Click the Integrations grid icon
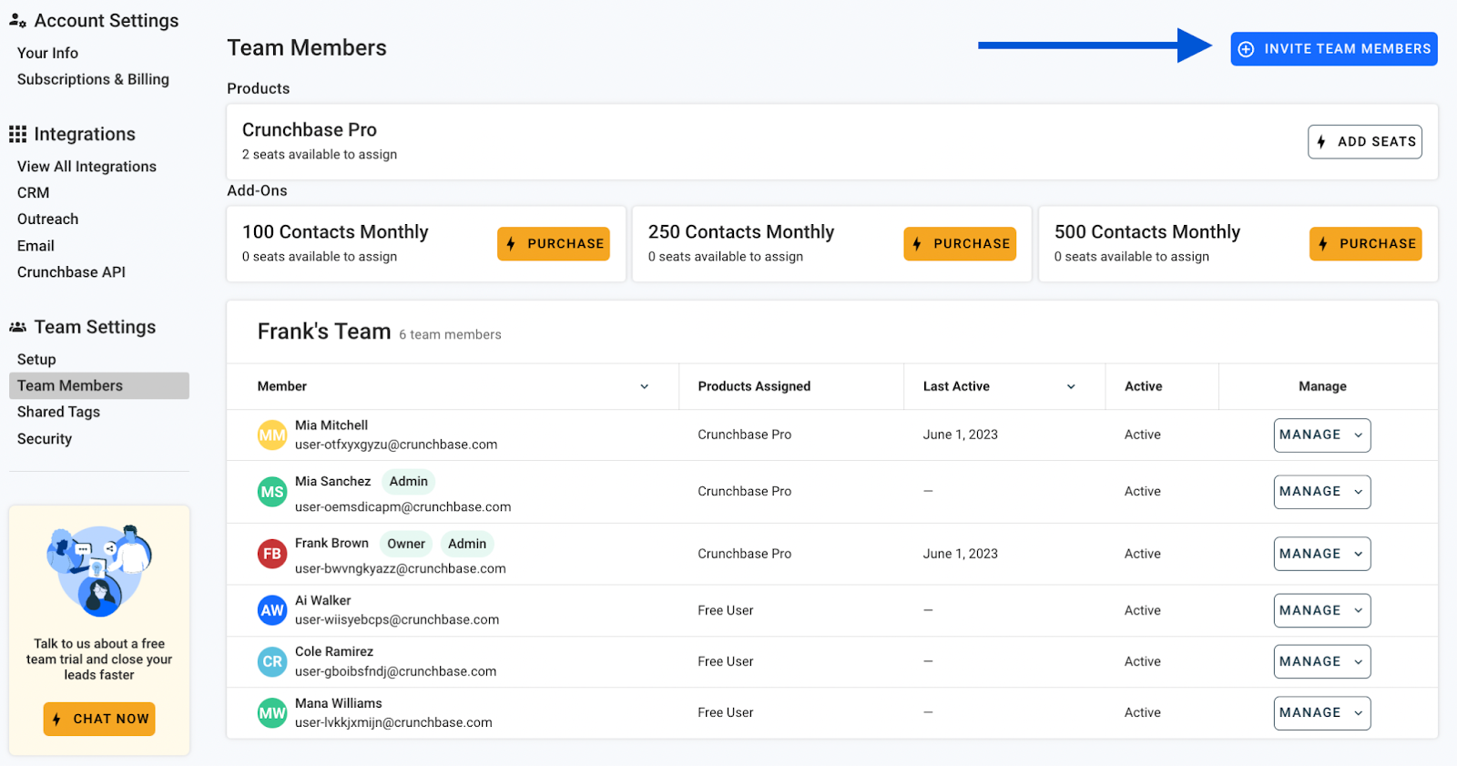This screenshot has width=1457, height=766. point(17,135)
